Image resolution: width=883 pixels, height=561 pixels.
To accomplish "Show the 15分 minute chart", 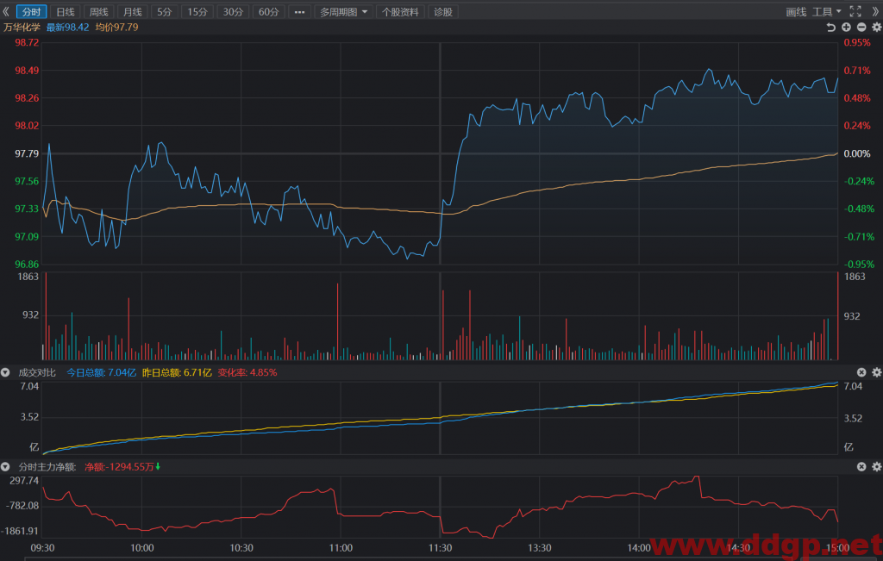I will click(x=197, y=12).
